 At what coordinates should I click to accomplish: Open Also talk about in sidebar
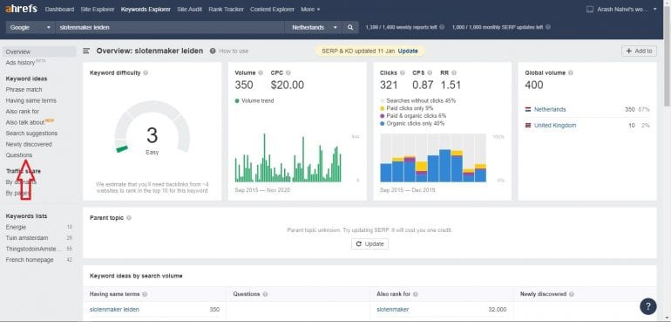[x=25, y=122]
